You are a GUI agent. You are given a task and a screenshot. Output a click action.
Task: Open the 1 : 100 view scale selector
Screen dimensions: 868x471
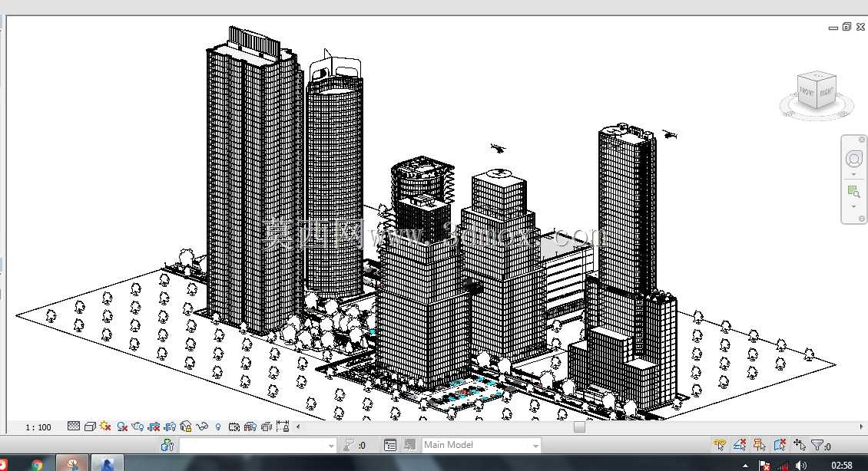coord(38,427)
